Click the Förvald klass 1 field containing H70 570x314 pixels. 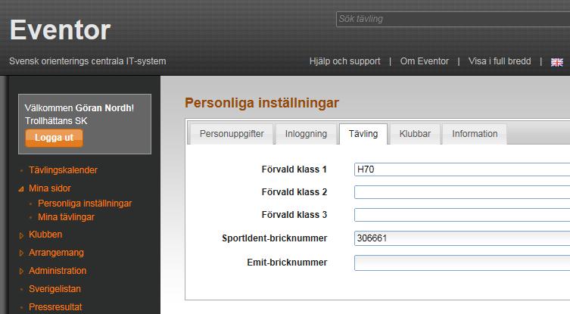462,169
